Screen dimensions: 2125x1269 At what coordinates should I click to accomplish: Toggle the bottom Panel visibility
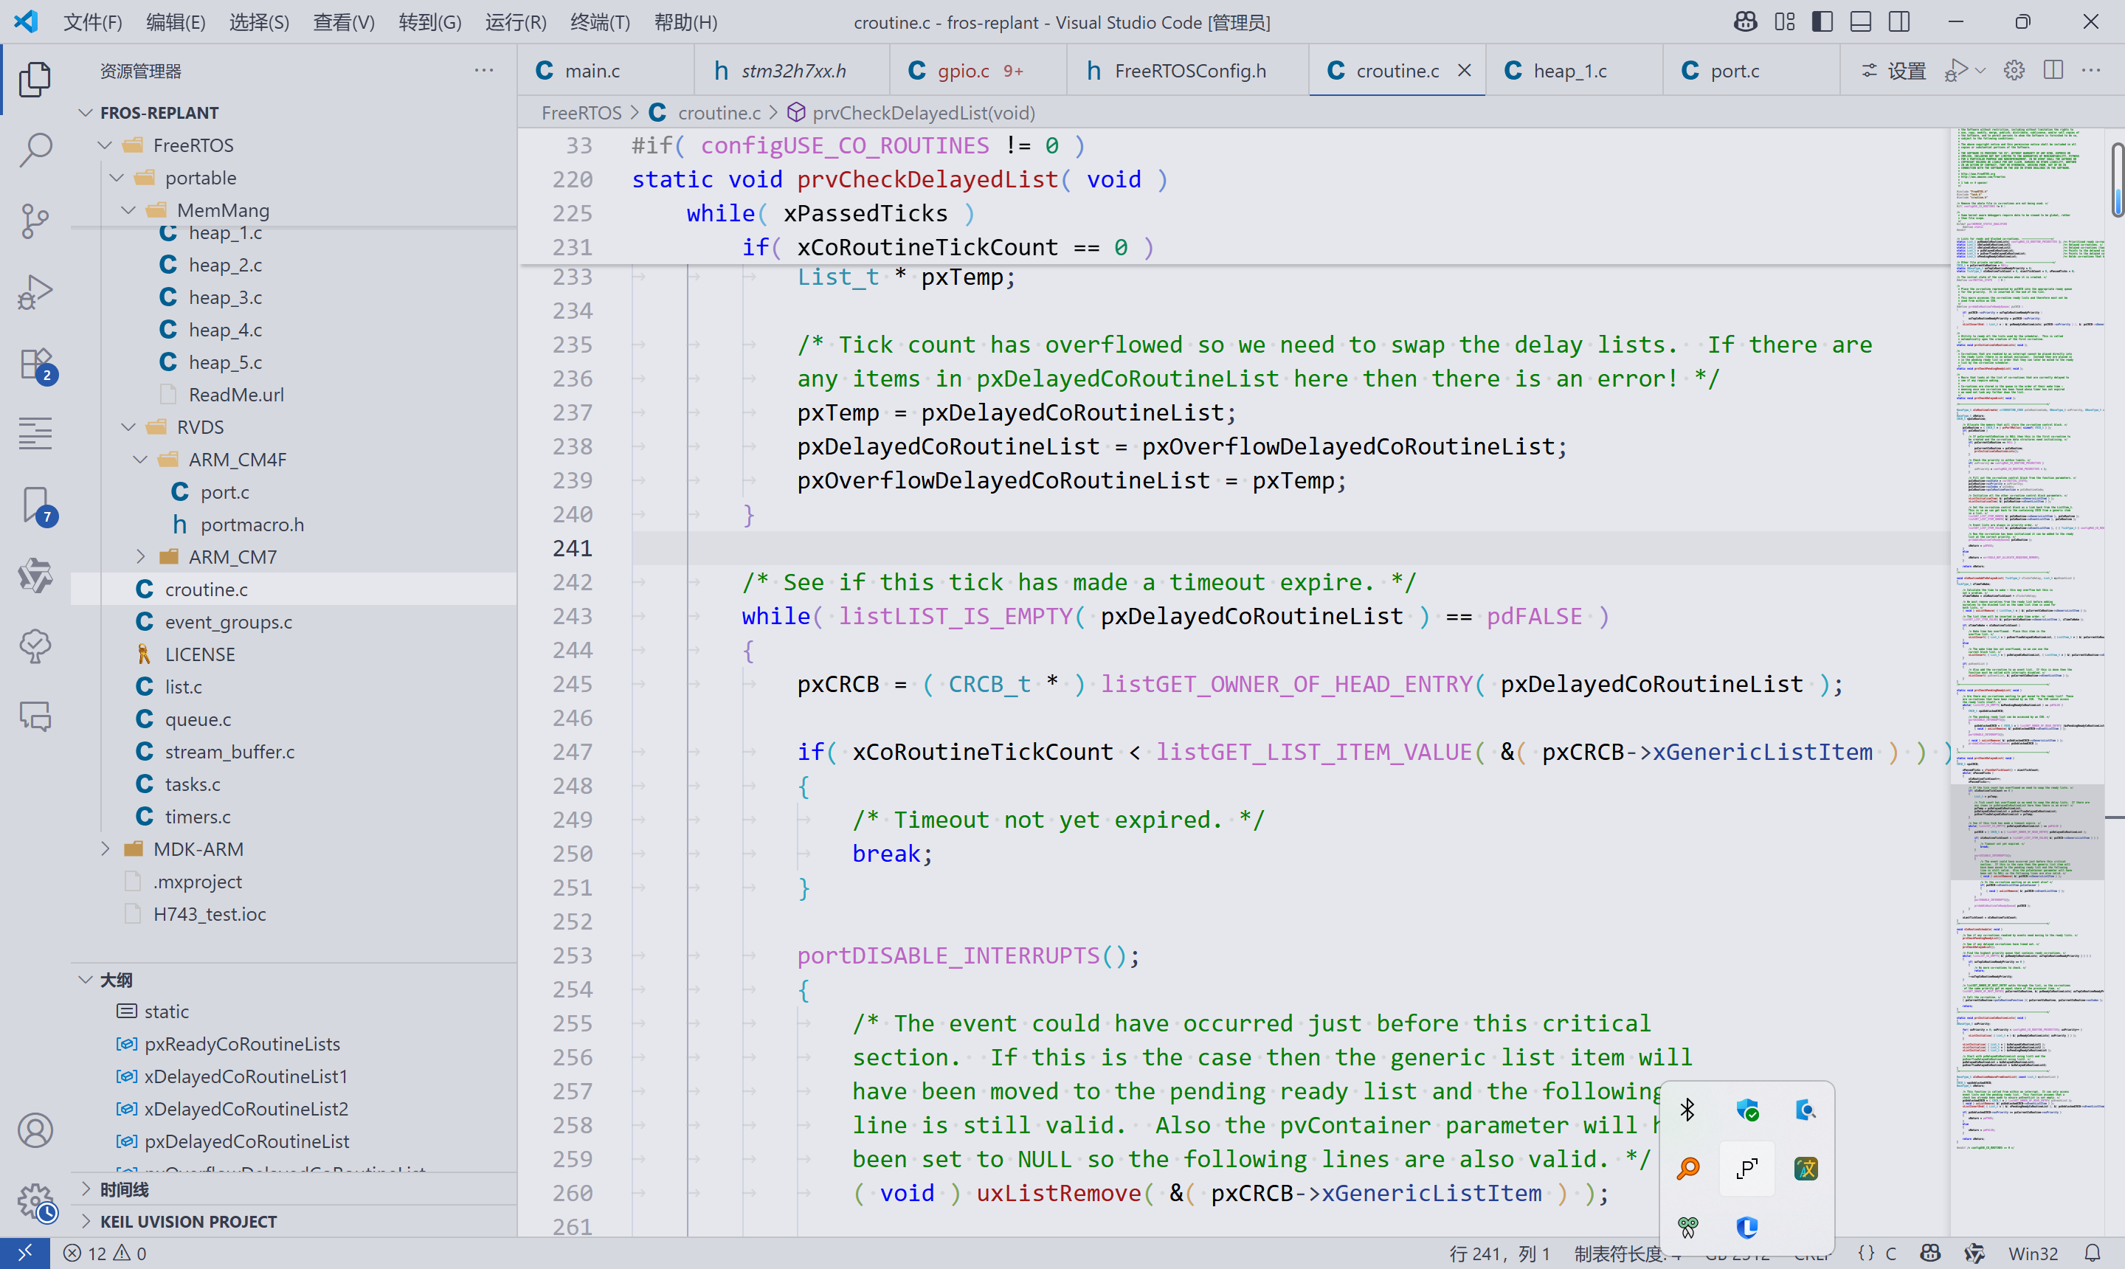[1861, 21]
